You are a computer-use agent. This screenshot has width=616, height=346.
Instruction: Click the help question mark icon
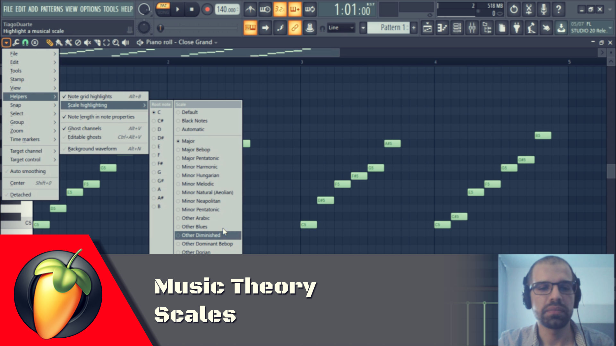coord(558,10)
